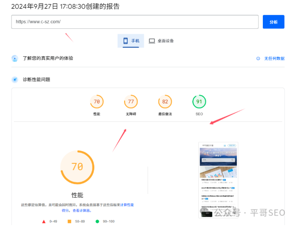305x232 pixels.
Task: Open the 最佳做法 score gauge showing 82
Action: [x=165, y=102]
